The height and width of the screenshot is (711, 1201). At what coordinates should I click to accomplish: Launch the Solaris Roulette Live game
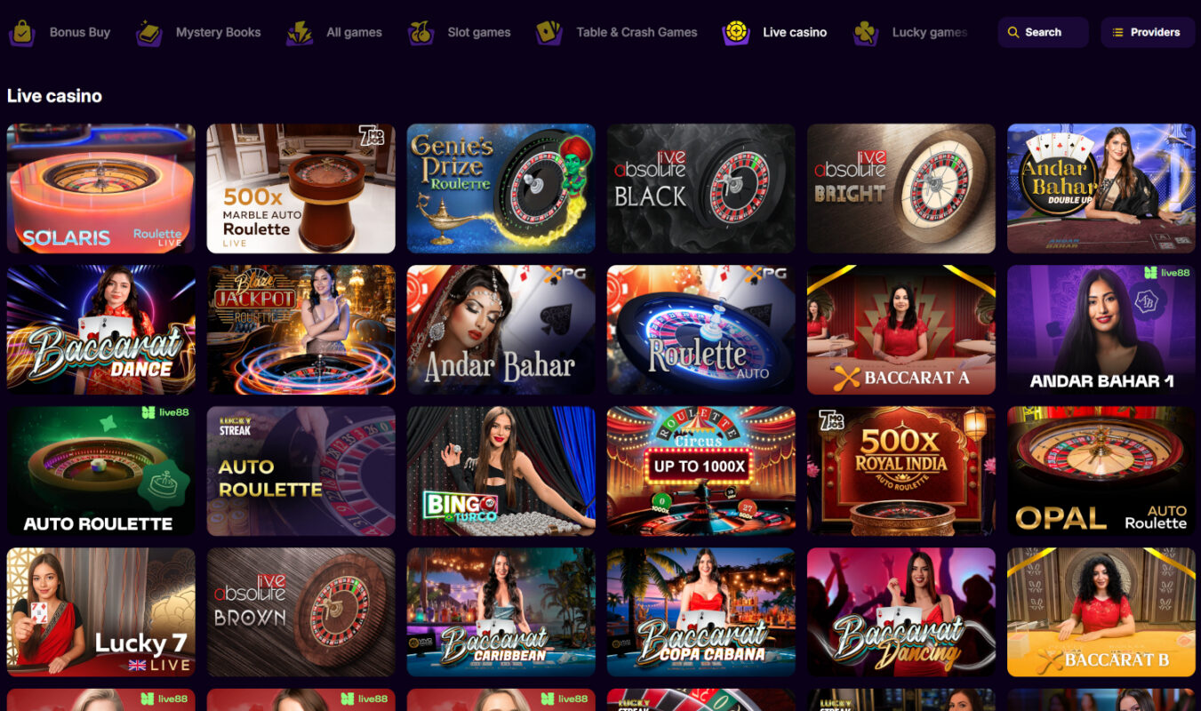point(100,188)
